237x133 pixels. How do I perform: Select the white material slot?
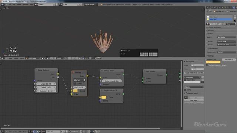(219, 17)
